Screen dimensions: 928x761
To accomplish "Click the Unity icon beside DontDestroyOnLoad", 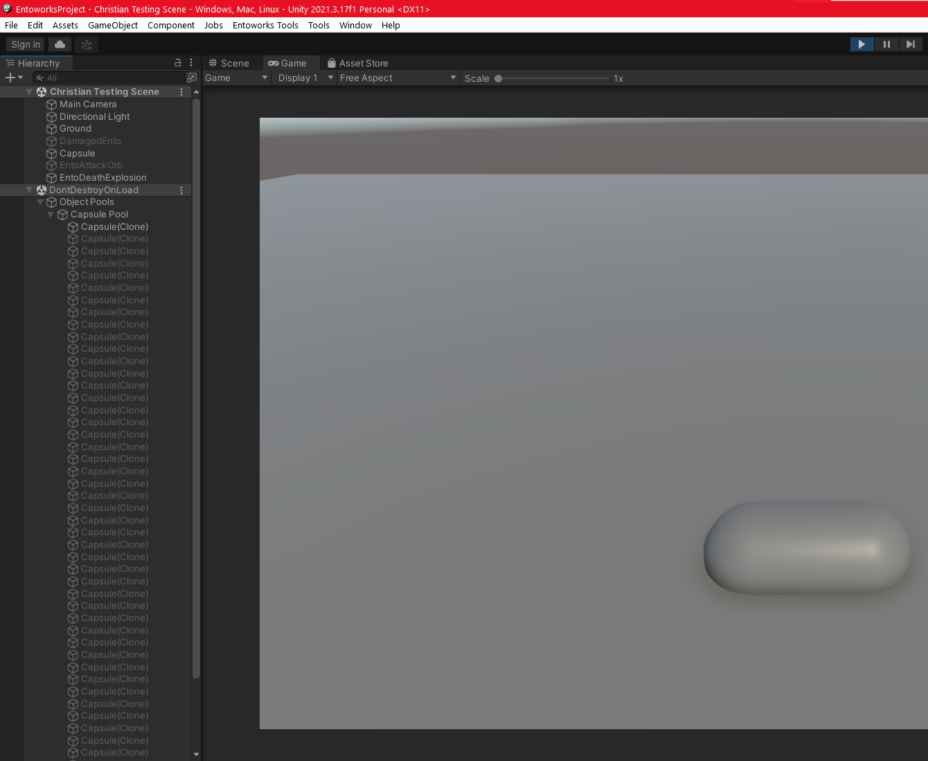I will pyautogui.click(x=42, y=190).
